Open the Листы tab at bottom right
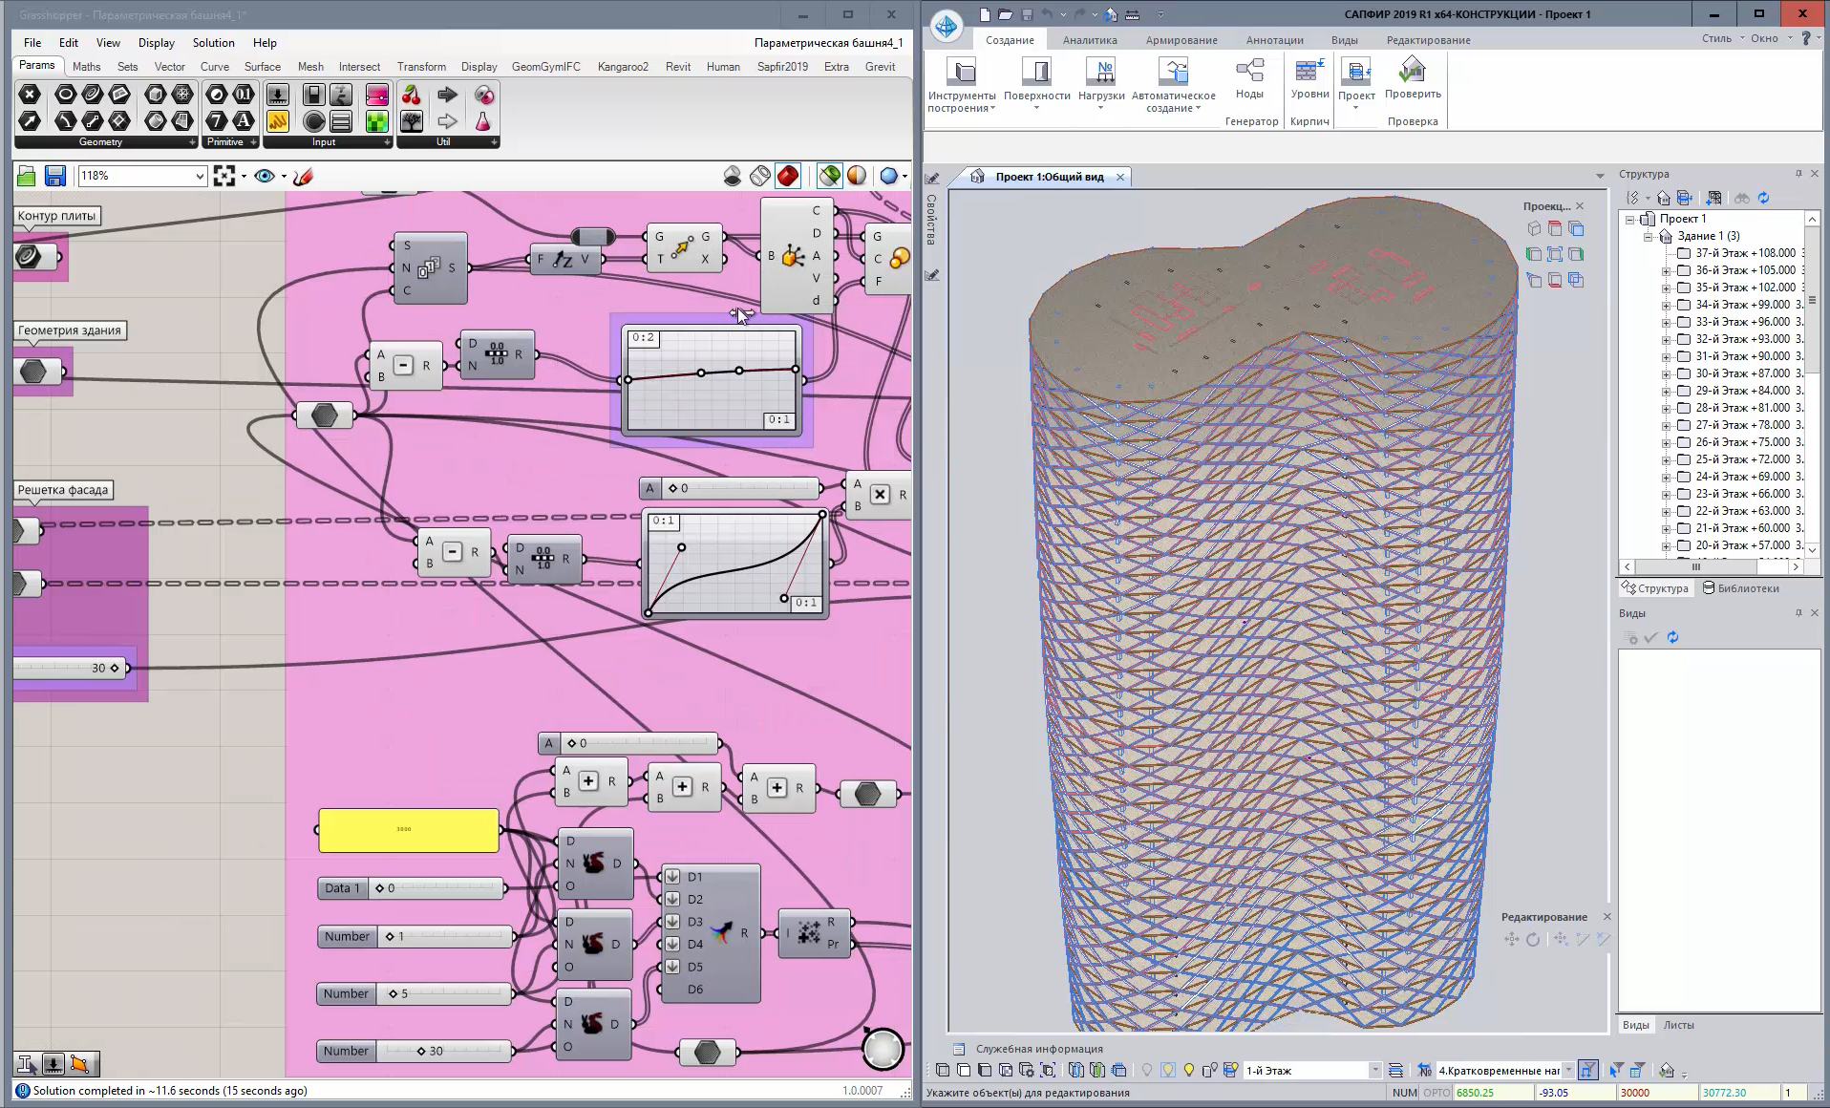 click(x=1678, y=1025)
